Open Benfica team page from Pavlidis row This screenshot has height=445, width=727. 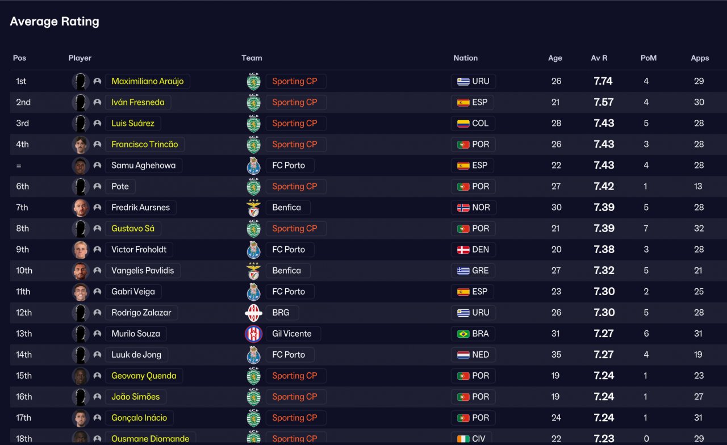287,270
